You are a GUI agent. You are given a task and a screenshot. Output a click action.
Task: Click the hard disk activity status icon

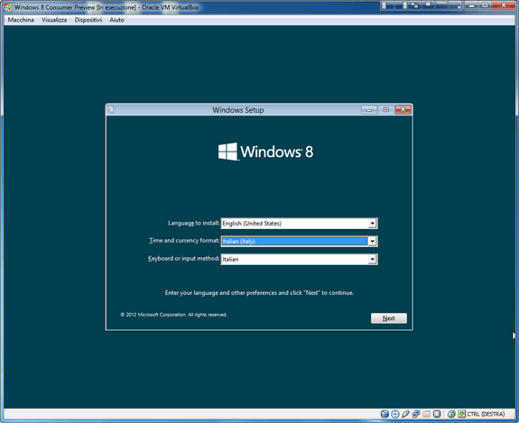tap(385, 414)
